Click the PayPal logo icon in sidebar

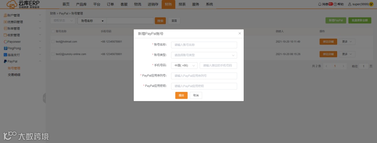tap(5, 61)
